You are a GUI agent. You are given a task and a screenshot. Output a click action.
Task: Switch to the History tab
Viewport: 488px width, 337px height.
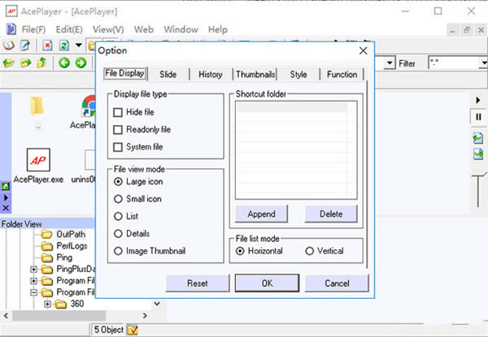click(211, 75)
